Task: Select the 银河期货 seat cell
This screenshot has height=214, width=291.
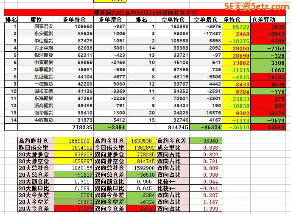Action: [36, 55]
